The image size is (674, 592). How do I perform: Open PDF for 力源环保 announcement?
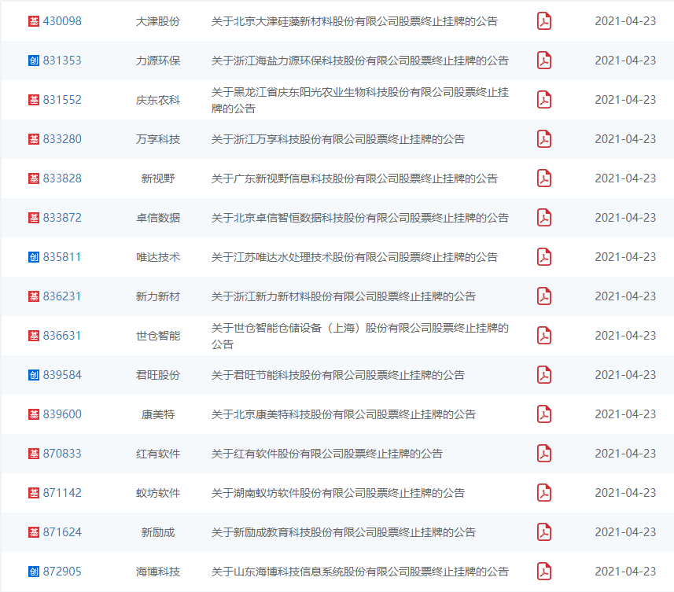pyautogui.click(x=544, y=61)
